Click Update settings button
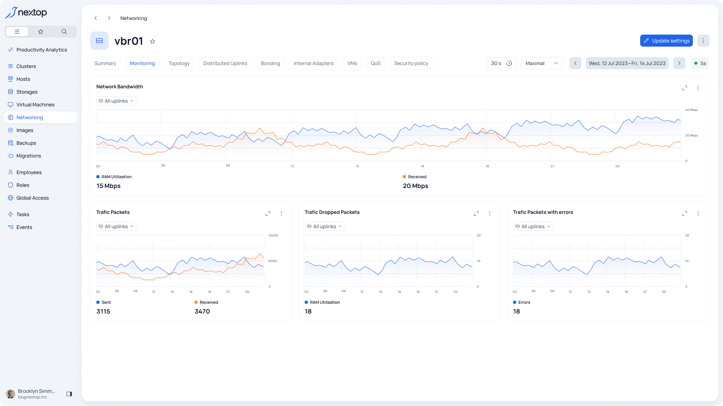Image resolution: width=723 pixels, height=406 pixels. [x=667, y=41]
